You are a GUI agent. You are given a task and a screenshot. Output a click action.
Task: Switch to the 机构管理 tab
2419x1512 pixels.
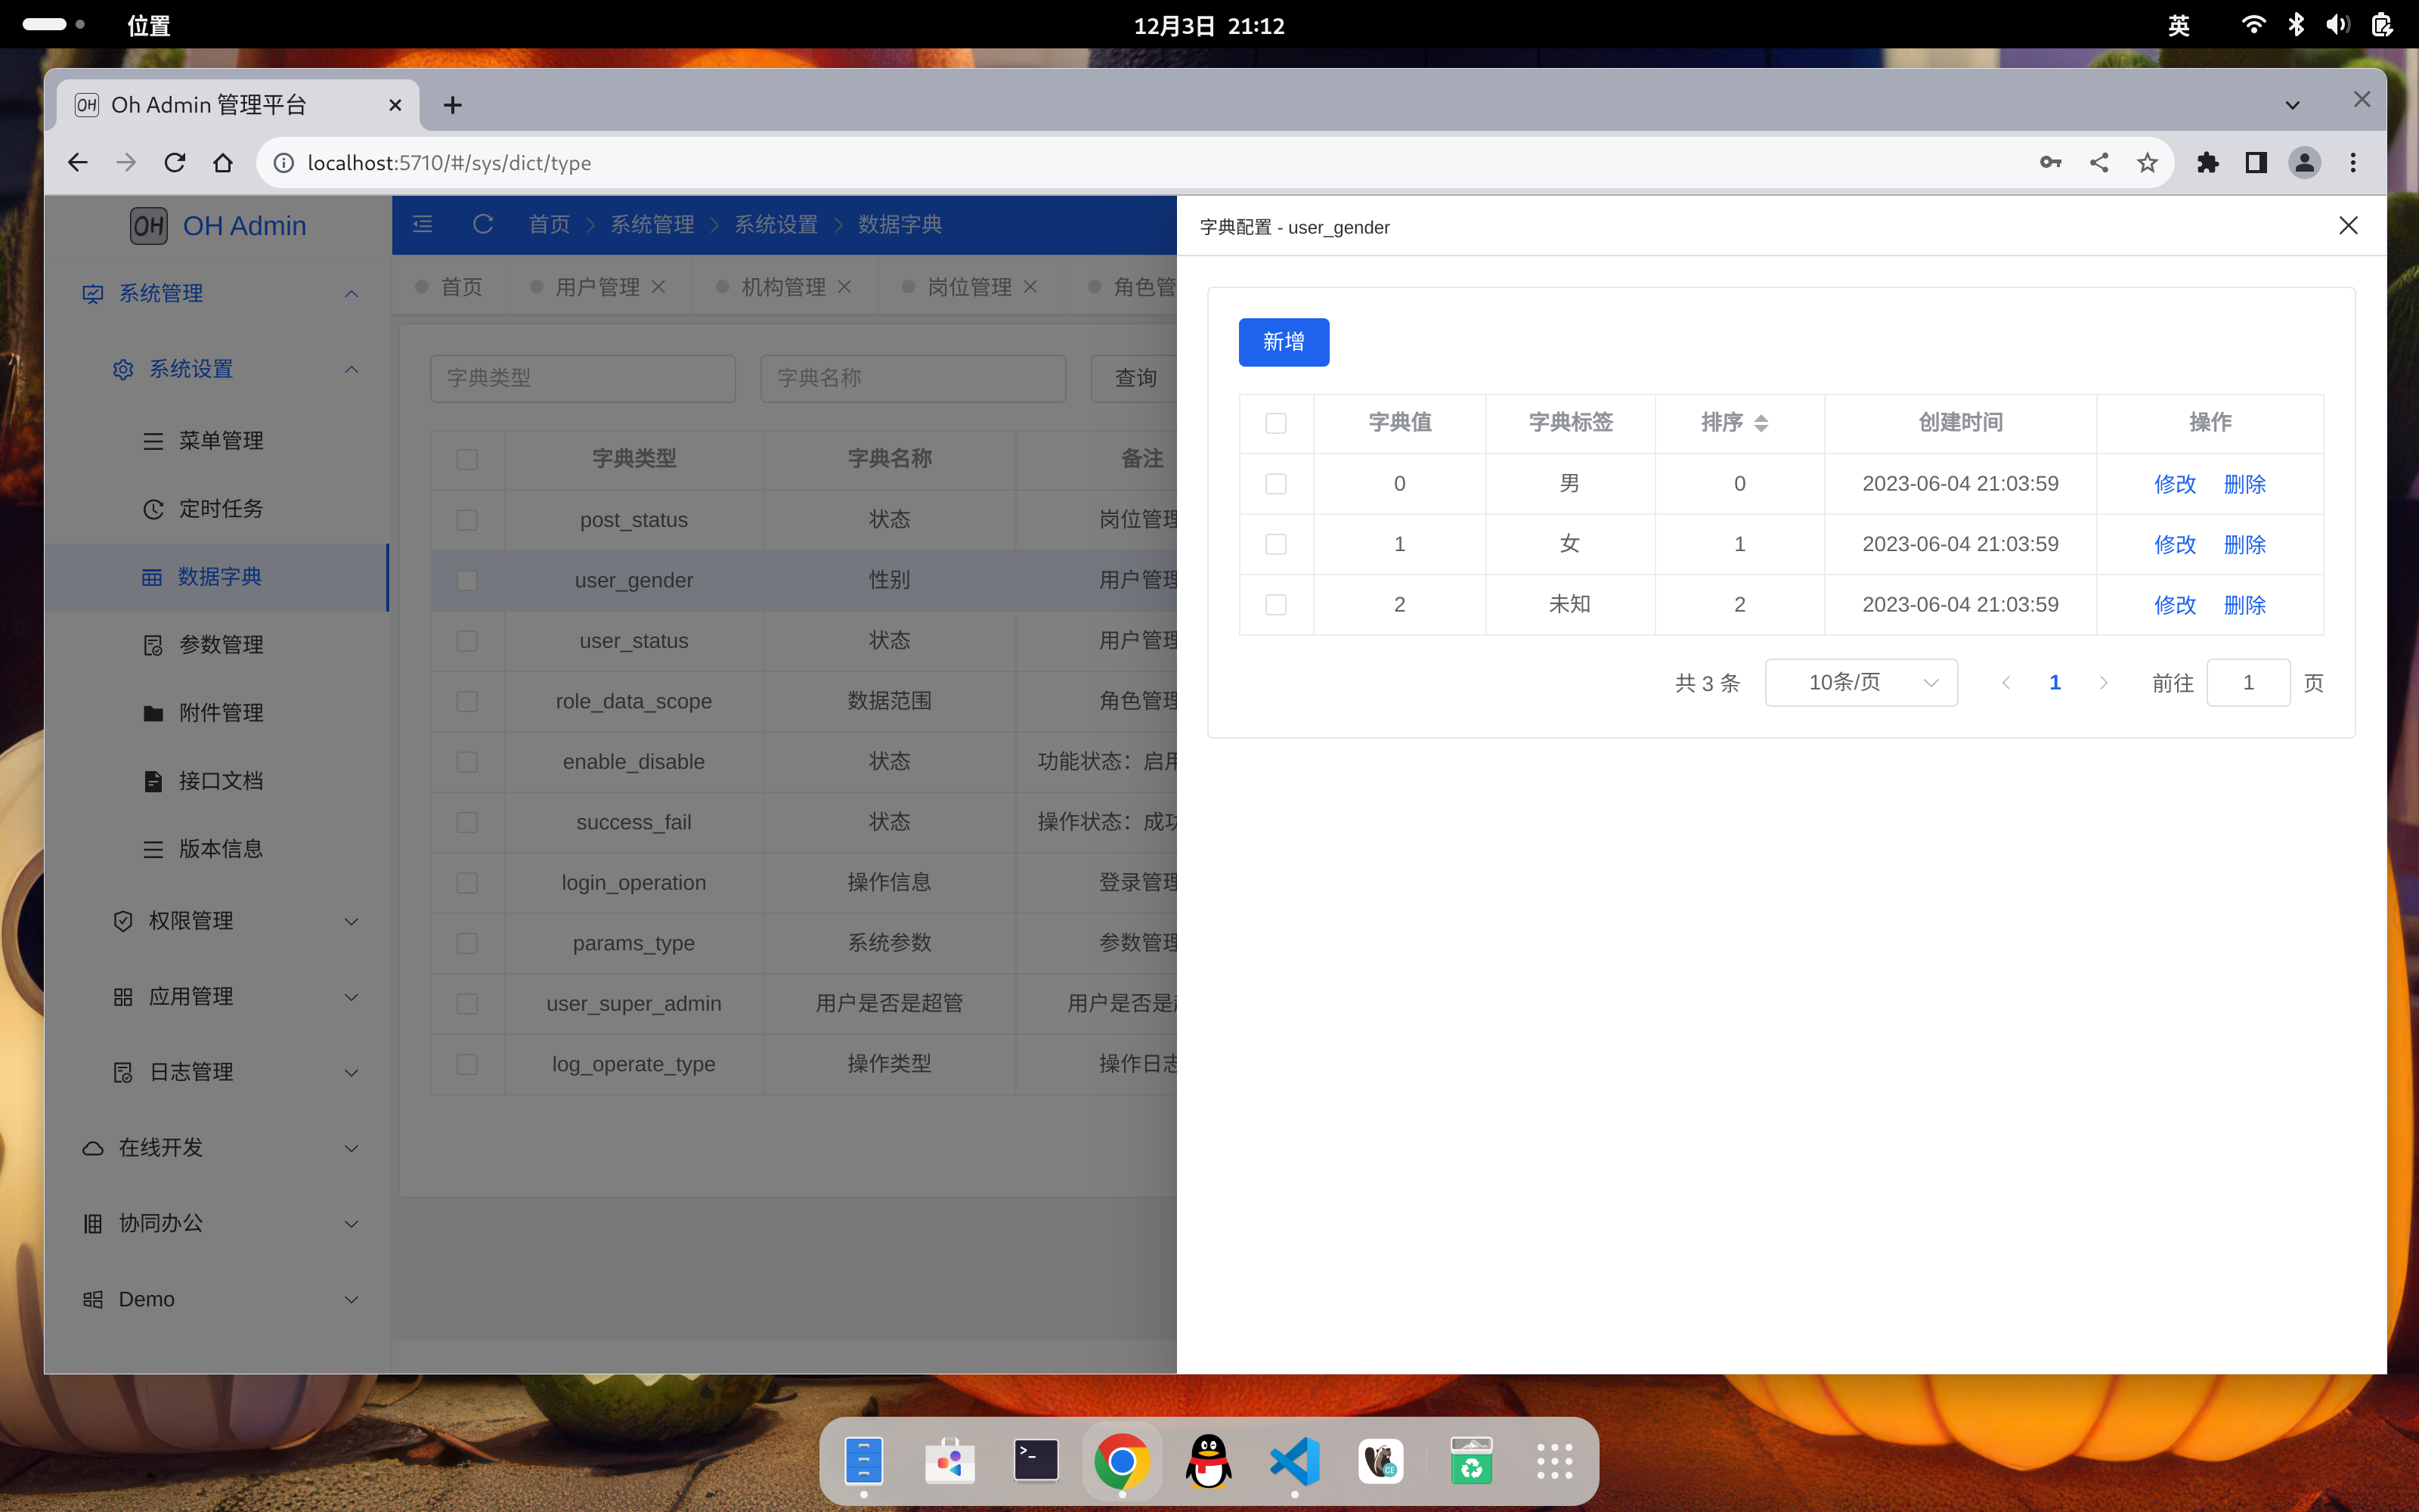click(x=782, y=287)
